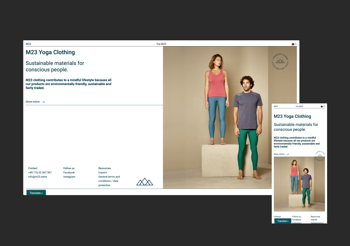Open the Facebook link in mobile footer
Image resolution: width=350 pixels, height=246 pixels.
tap(297, 220)
